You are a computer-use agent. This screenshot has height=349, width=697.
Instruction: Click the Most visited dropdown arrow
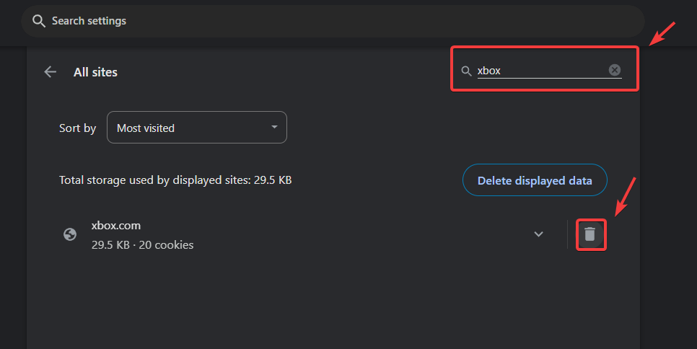tap(274, 128)
